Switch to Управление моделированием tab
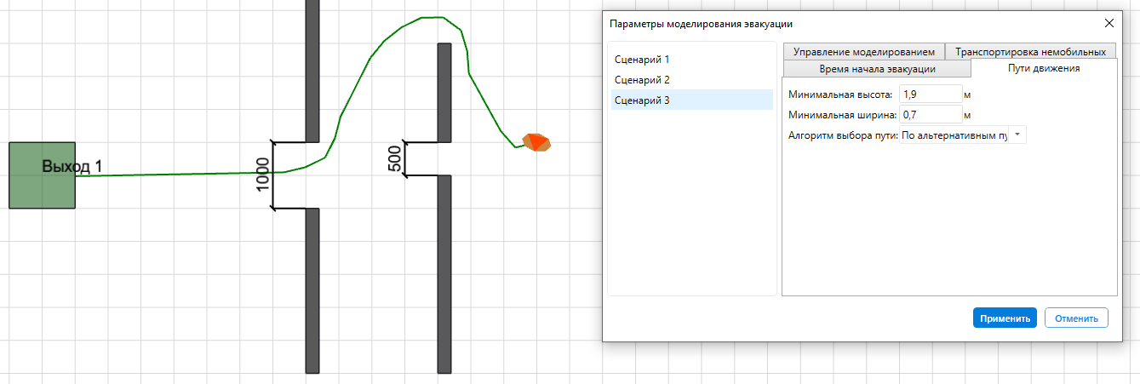The image size is (1140, 384). click(x=863, y=51)
